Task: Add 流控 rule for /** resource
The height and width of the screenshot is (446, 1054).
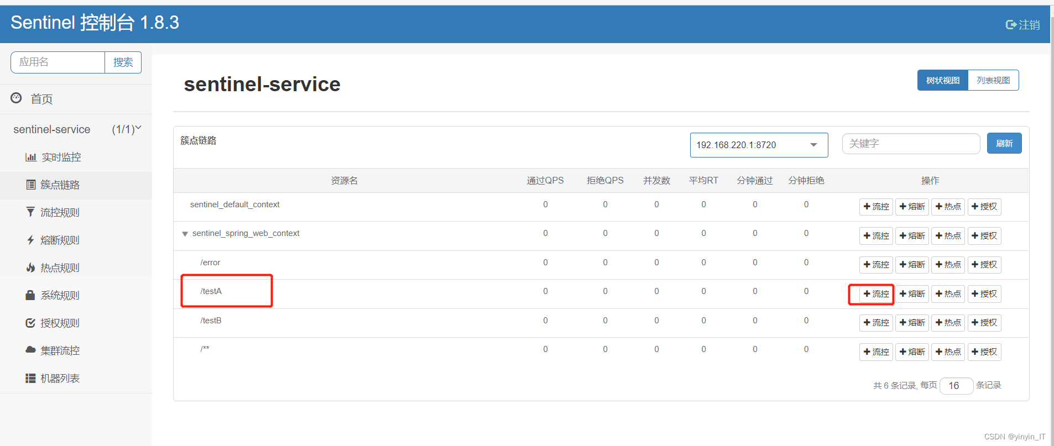Action: coord(876,352)
